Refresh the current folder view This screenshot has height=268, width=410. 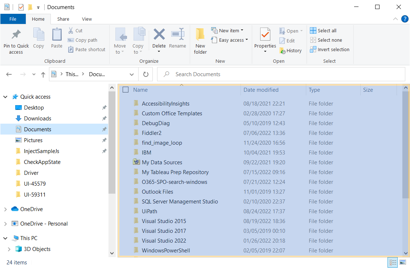(146, 74)
